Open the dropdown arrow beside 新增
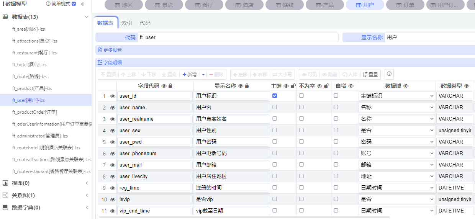The height and width of the screenshot is (219, 475). pos(203,74)
